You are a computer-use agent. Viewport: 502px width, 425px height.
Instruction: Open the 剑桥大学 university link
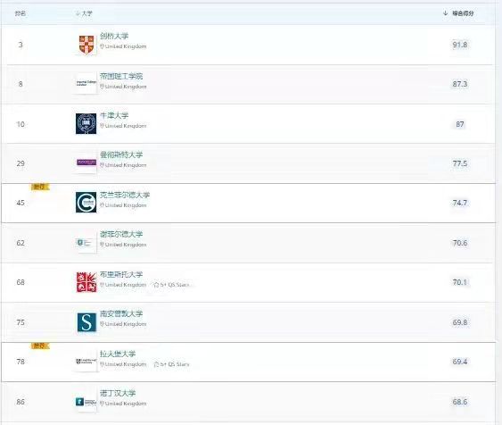point(114,37)
